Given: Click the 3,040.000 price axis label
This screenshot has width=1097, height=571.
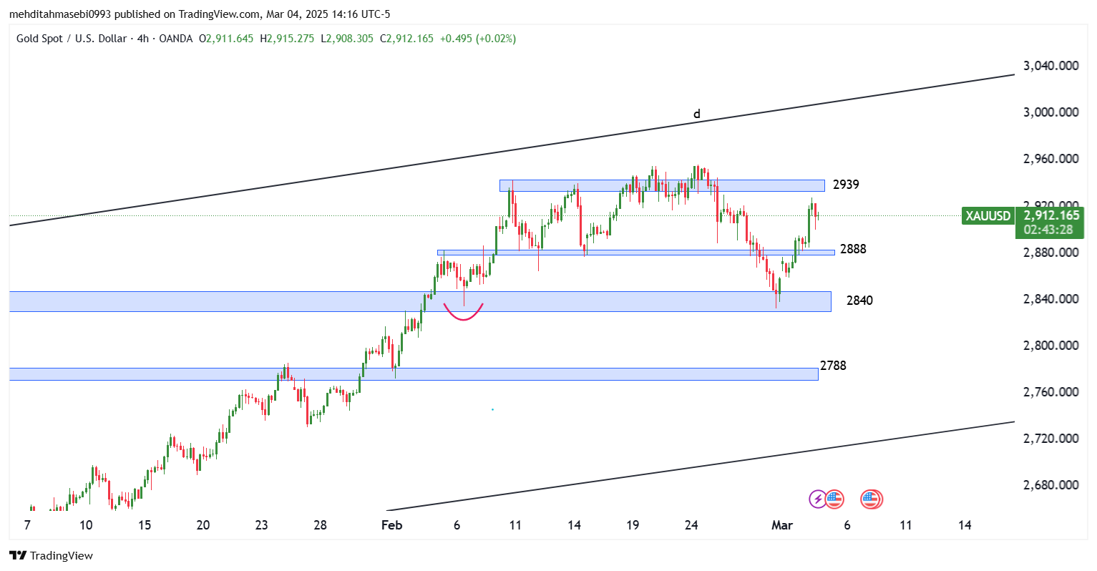Looking at the screenshot, I should point(1051,66).
